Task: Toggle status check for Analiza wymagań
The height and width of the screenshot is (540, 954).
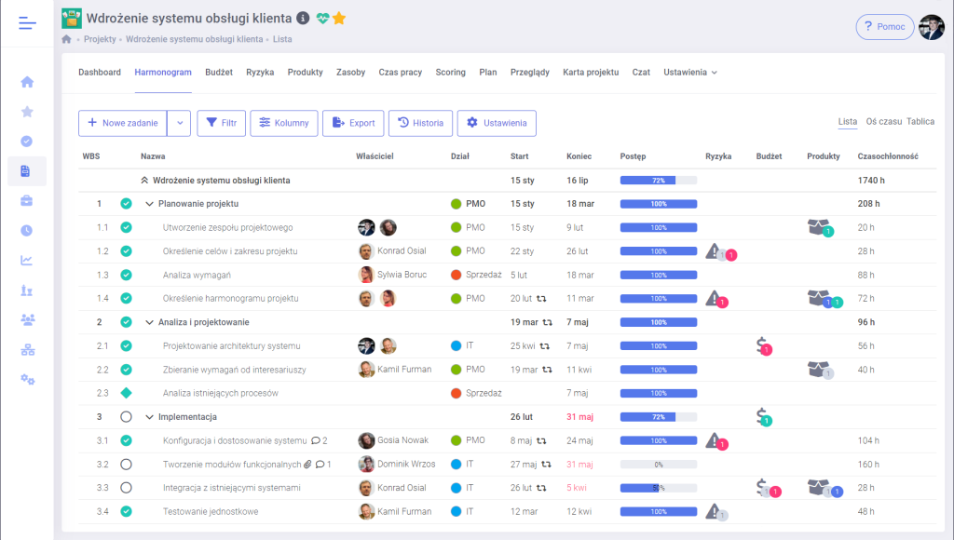Action: pyautogui.click(x=126, y=275)
